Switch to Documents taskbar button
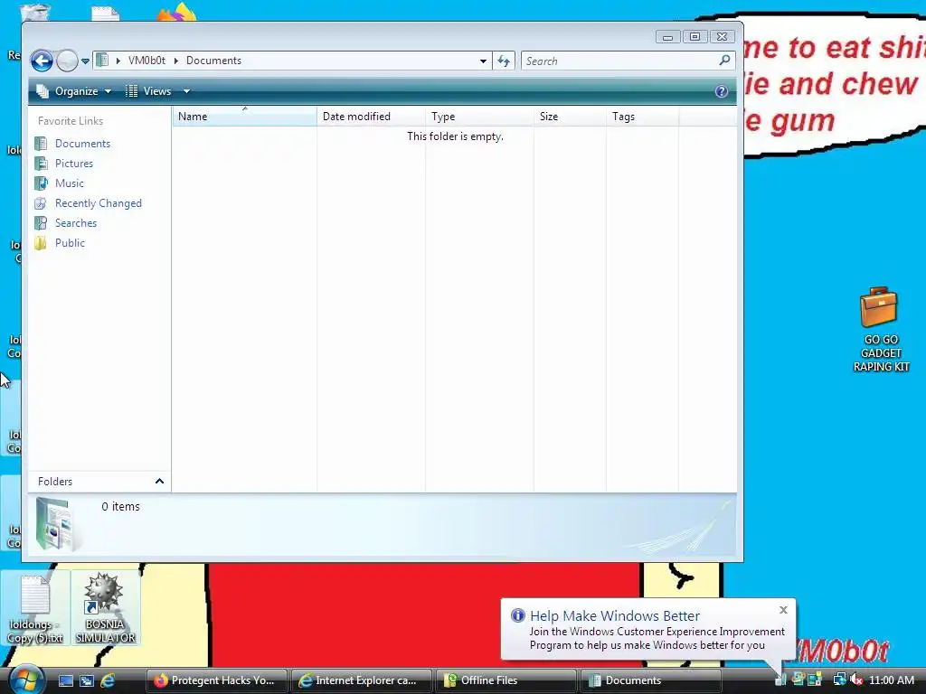The image size is (926, 694). 650,680
